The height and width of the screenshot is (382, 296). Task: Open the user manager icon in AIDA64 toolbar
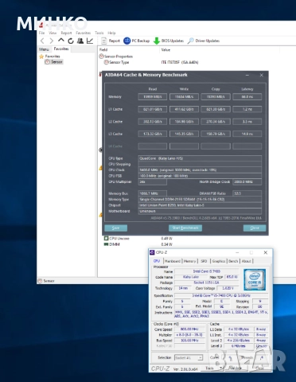pos(80,41)
